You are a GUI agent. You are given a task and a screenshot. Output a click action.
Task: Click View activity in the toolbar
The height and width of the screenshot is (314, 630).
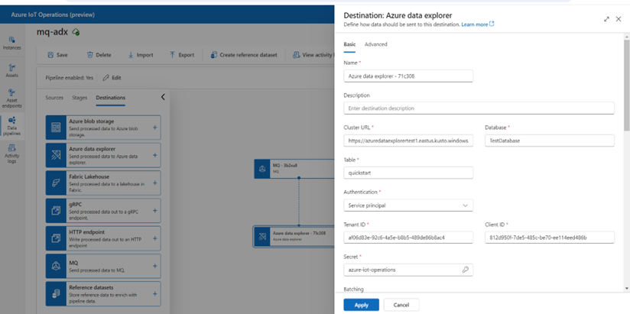[x=313, y=55]
